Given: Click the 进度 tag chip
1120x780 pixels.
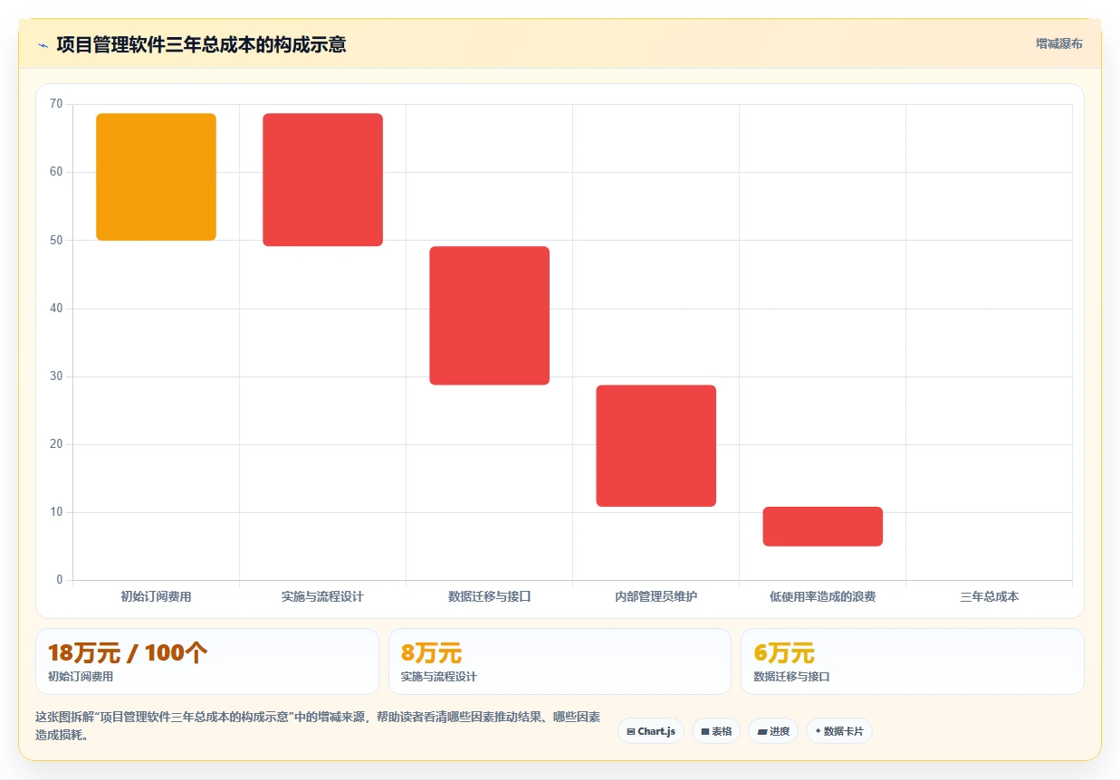Looking at the screenshot, I should tap(773, 731).
